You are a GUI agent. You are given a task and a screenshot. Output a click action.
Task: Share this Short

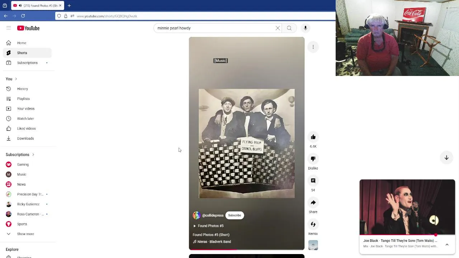pos(313,202)
